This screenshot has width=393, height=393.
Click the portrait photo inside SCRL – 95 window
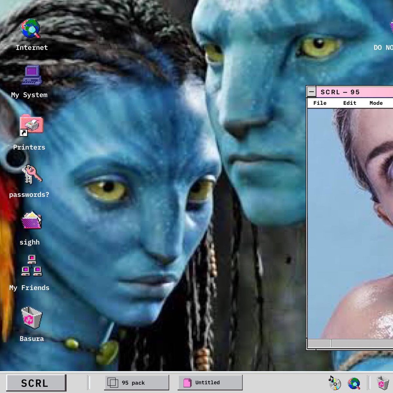pos(350,223)
